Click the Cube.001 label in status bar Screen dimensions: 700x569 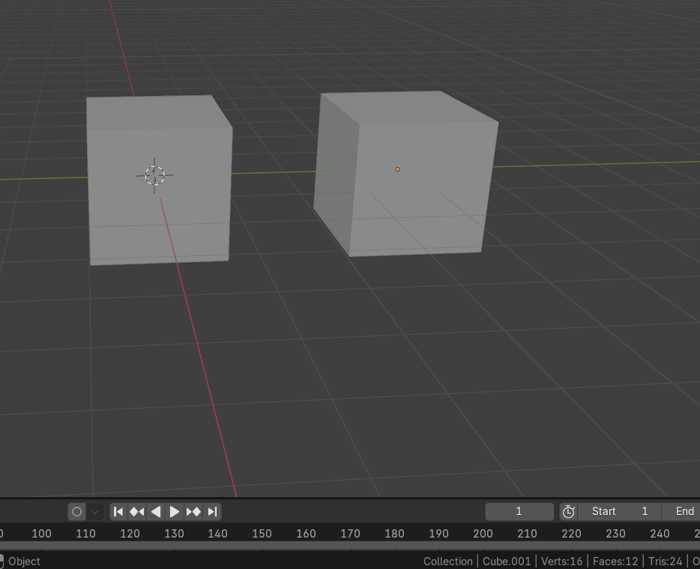(507, 562)
